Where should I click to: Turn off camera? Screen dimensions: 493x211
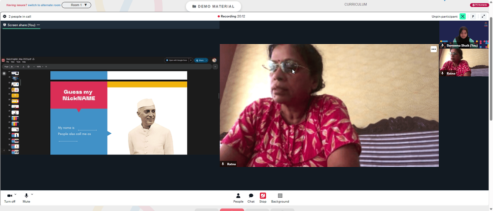tap(9, 198)
